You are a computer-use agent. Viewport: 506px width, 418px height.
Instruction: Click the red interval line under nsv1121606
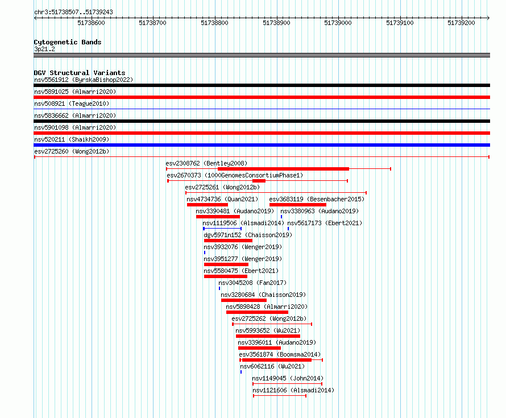pyautogui.click(x=280, y=396)
